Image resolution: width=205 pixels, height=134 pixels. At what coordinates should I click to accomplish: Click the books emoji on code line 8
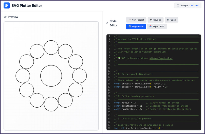point(119,58)
